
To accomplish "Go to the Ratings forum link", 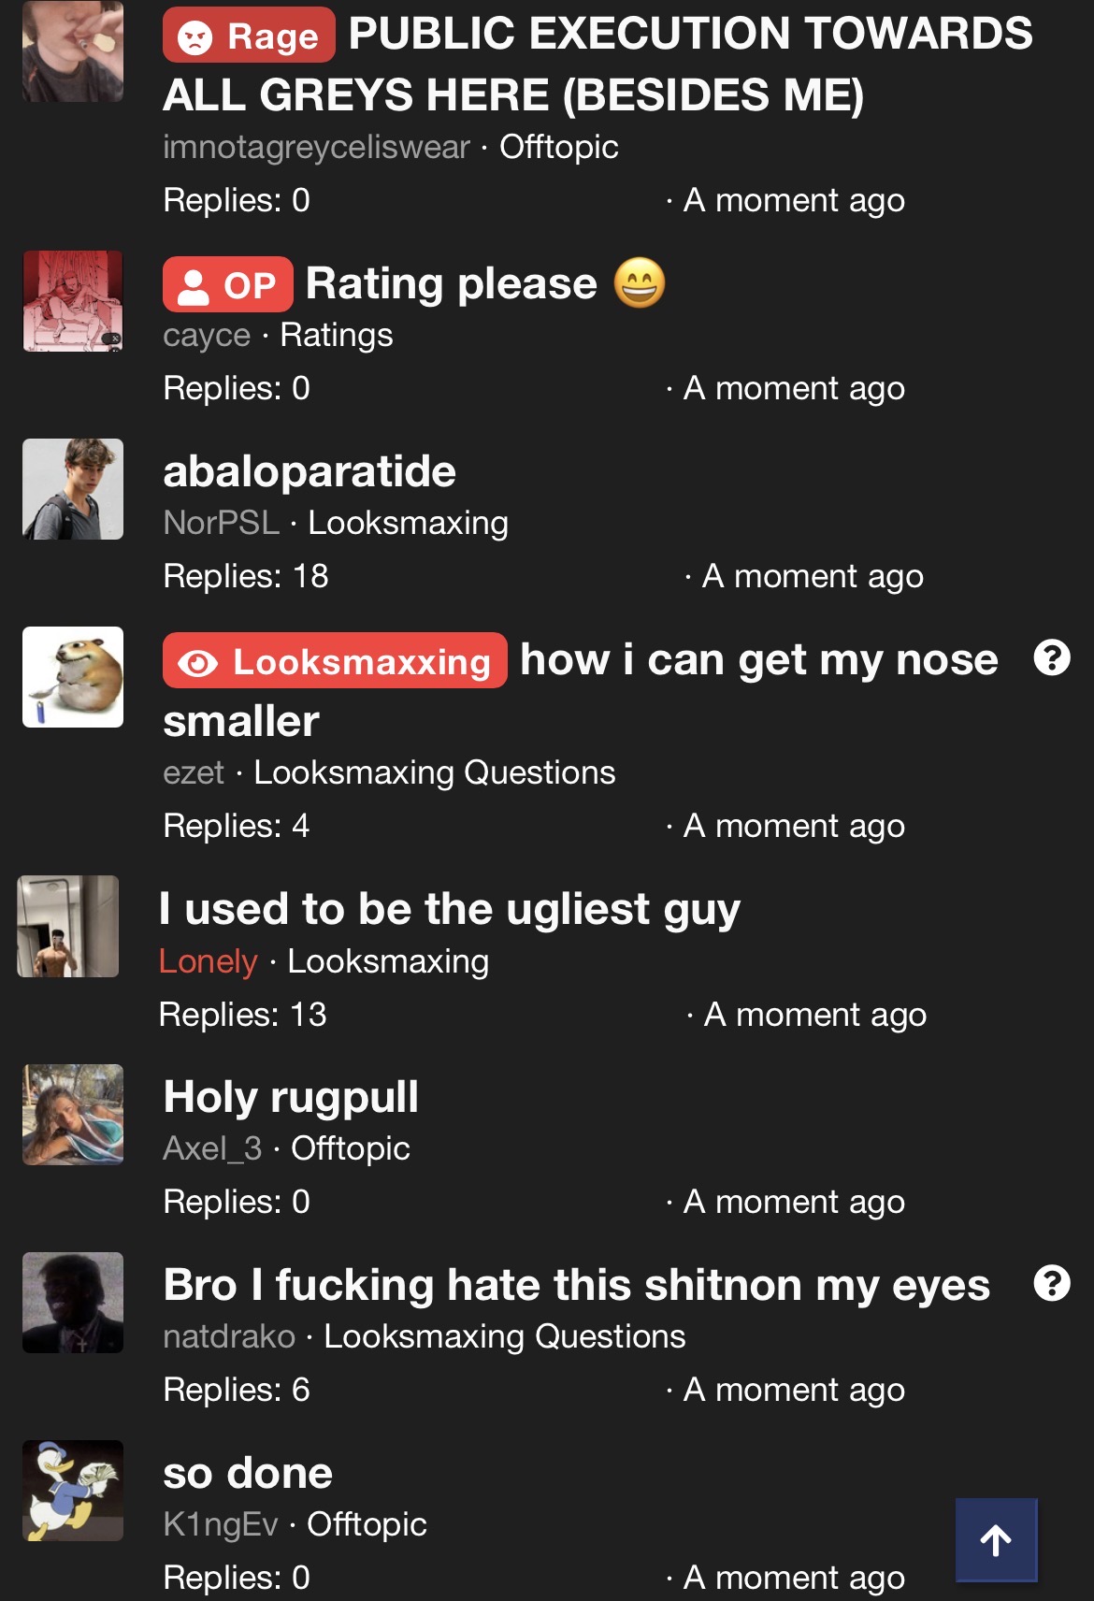I will (x=337, y=335).
